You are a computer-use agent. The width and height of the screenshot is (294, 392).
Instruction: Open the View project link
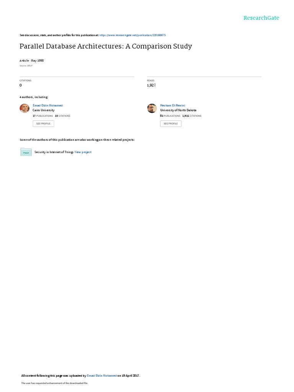[83, 152]
